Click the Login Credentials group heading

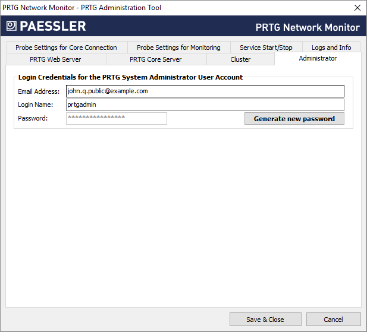(x=130, y=77)
